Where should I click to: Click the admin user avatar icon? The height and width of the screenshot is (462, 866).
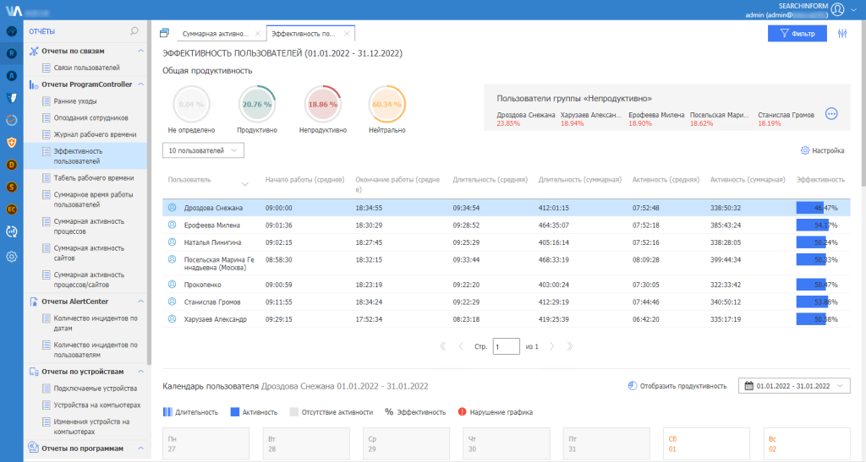click(x=837, y=9)
